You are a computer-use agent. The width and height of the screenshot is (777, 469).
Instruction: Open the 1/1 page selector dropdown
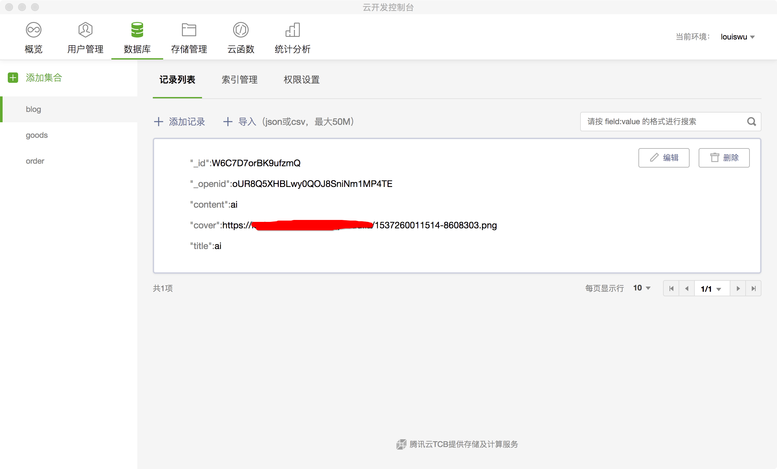712,289
